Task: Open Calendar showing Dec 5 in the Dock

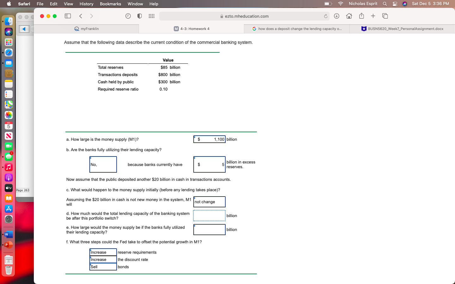Action: (9, 125)
